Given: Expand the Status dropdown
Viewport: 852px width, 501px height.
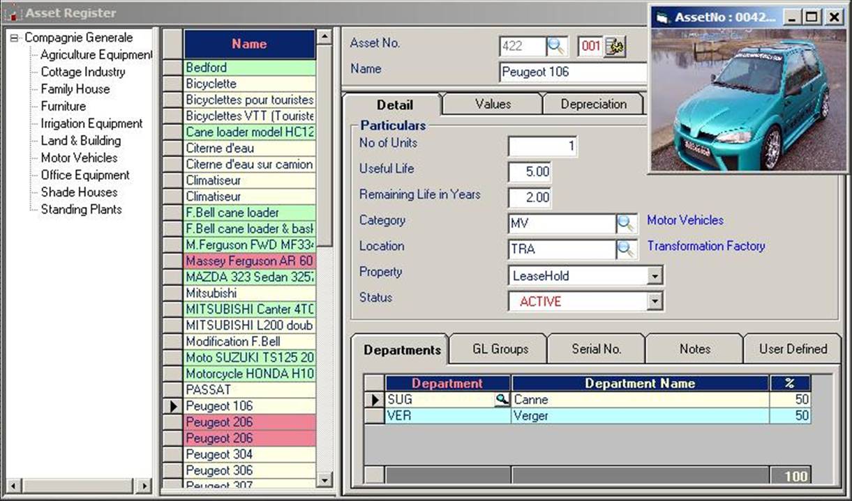Looking at the screenshot, I should click(x=654, y=302).
